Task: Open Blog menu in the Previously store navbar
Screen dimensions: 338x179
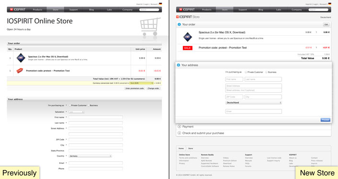Action: tap(91, 10)
